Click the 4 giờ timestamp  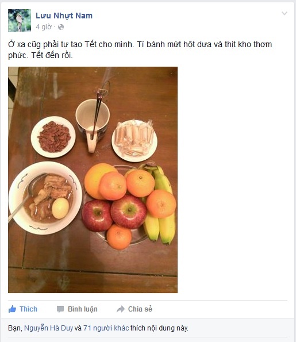click(x=44, y=27)
